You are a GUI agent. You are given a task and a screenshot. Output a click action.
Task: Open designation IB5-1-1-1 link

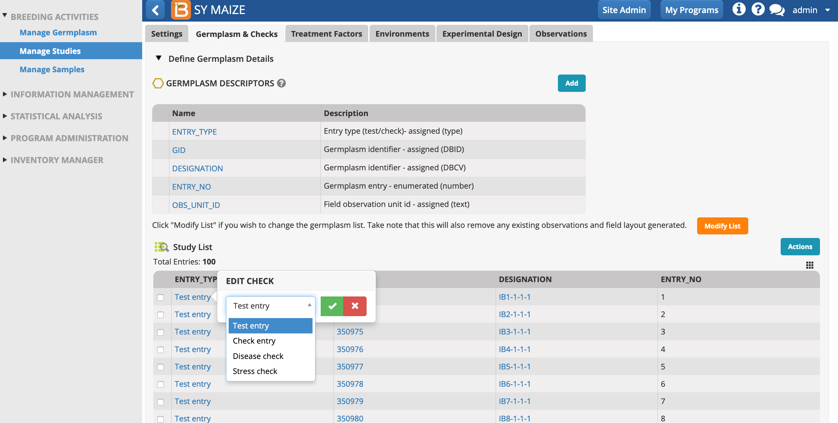point(515,366)
